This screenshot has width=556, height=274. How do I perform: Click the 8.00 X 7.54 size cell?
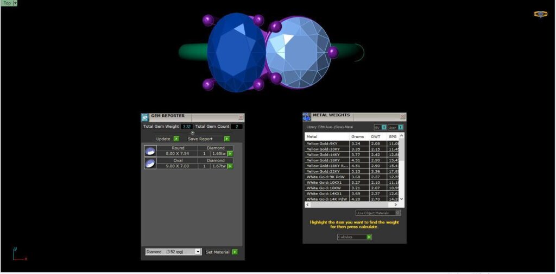[178, 154]
